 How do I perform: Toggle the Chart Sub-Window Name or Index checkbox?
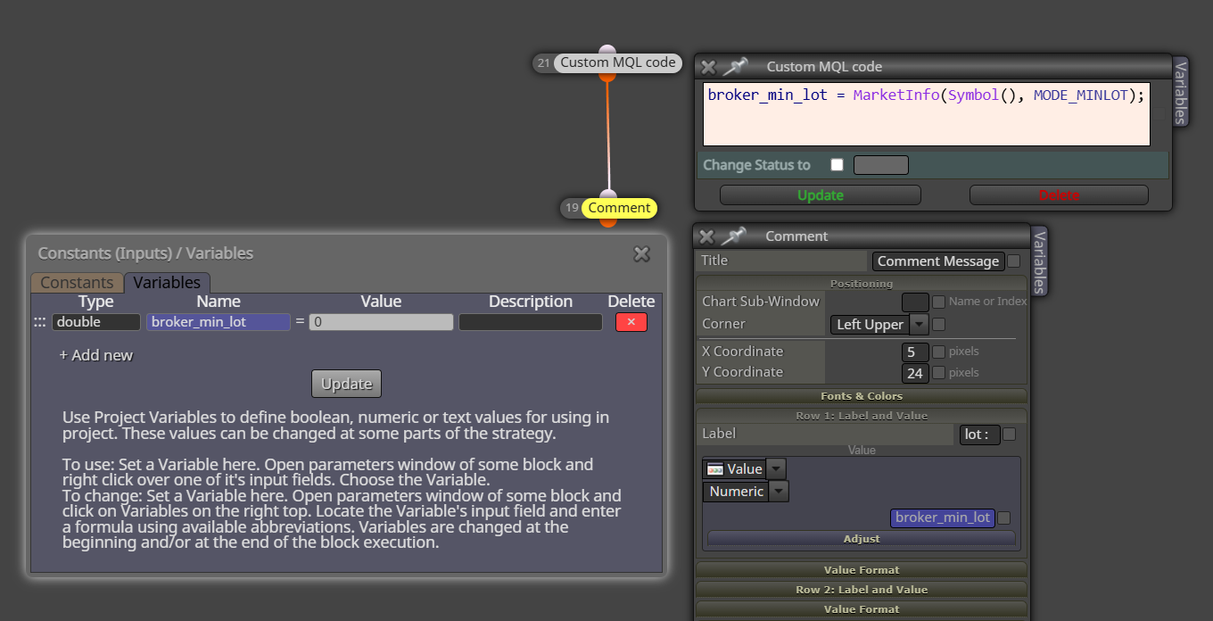pos(938,302)
